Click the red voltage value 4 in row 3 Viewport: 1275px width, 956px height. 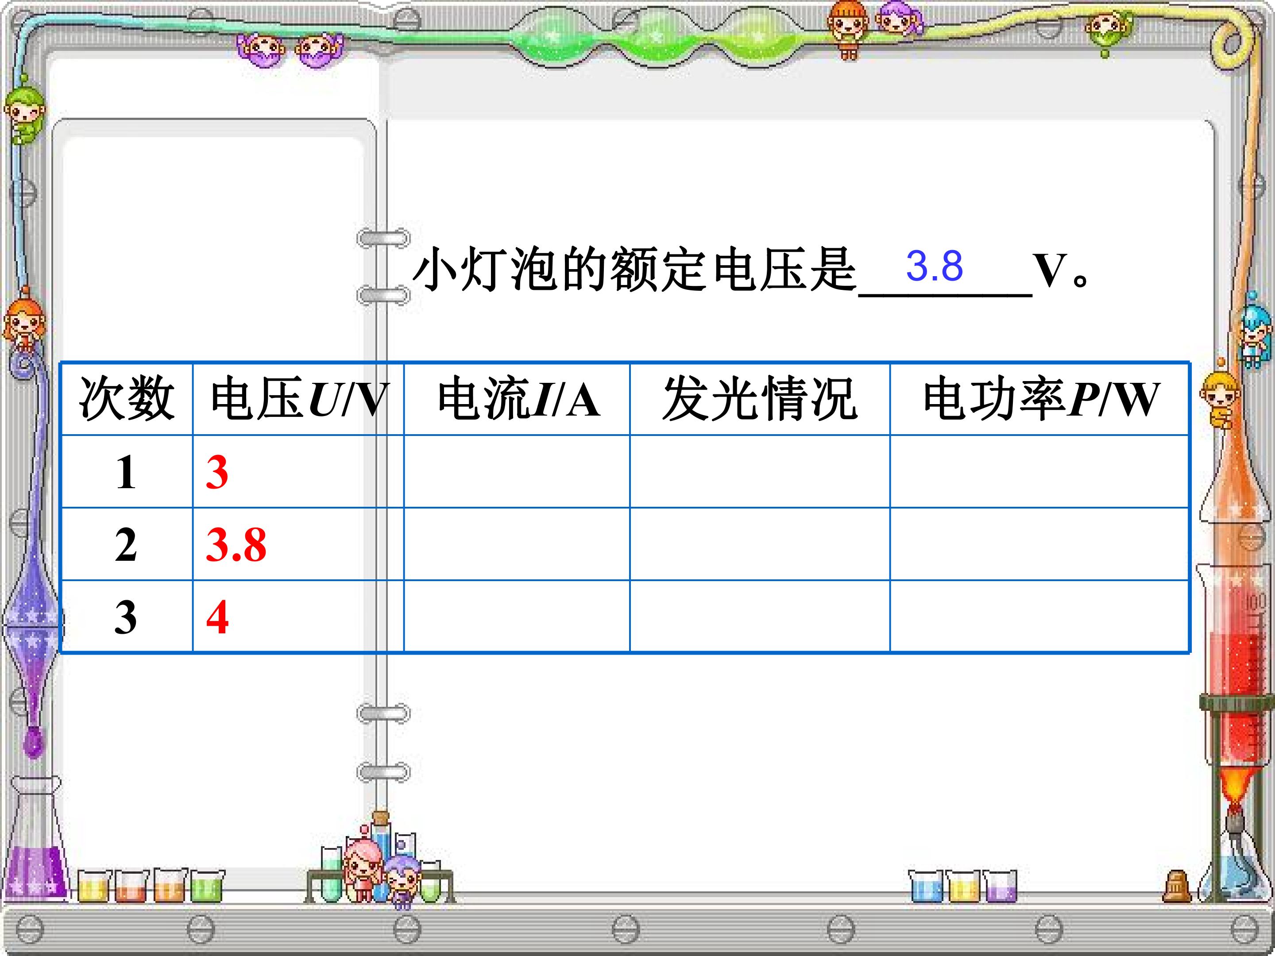[217, 617]
